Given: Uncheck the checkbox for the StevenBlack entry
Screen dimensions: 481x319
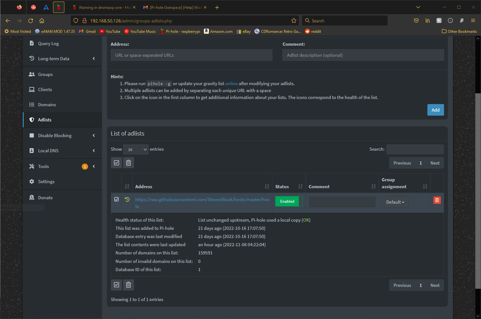Looking at the screenshot, I should (x=116, y=199).
